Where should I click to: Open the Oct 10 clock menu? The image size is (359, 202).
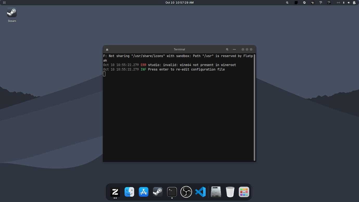click(179, 3)
